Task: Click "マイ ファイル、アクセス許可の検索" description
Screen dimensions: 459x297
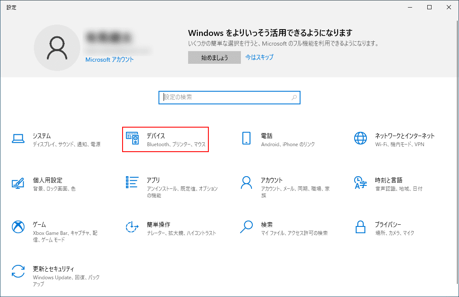Action: [x=295, y=233]
